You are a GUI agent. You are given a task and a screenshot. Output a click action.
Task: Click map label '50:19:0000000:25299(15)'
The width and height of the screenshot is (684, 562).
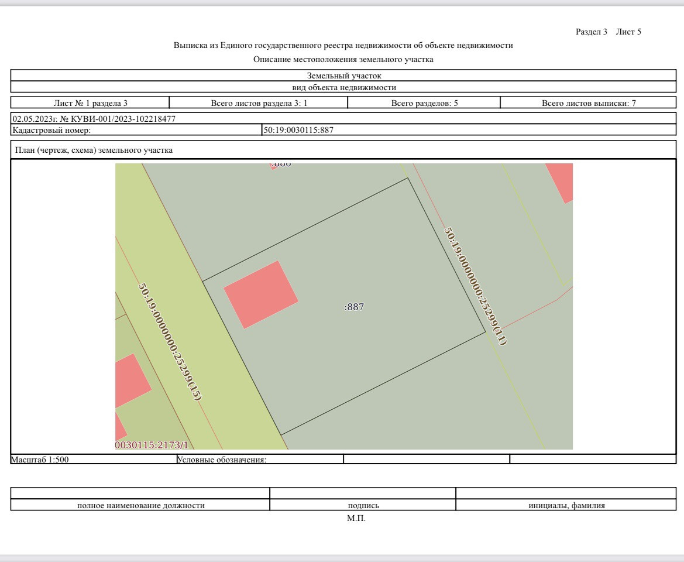coord(170,342)
